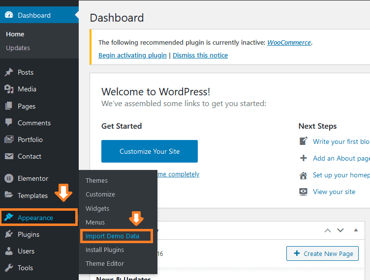
Task: Choose Menus in Appearance submenu
Action: tap(95, 222)
